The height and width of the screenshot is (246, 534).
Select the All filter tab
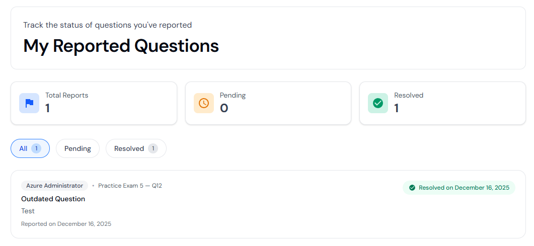[24, 148]
